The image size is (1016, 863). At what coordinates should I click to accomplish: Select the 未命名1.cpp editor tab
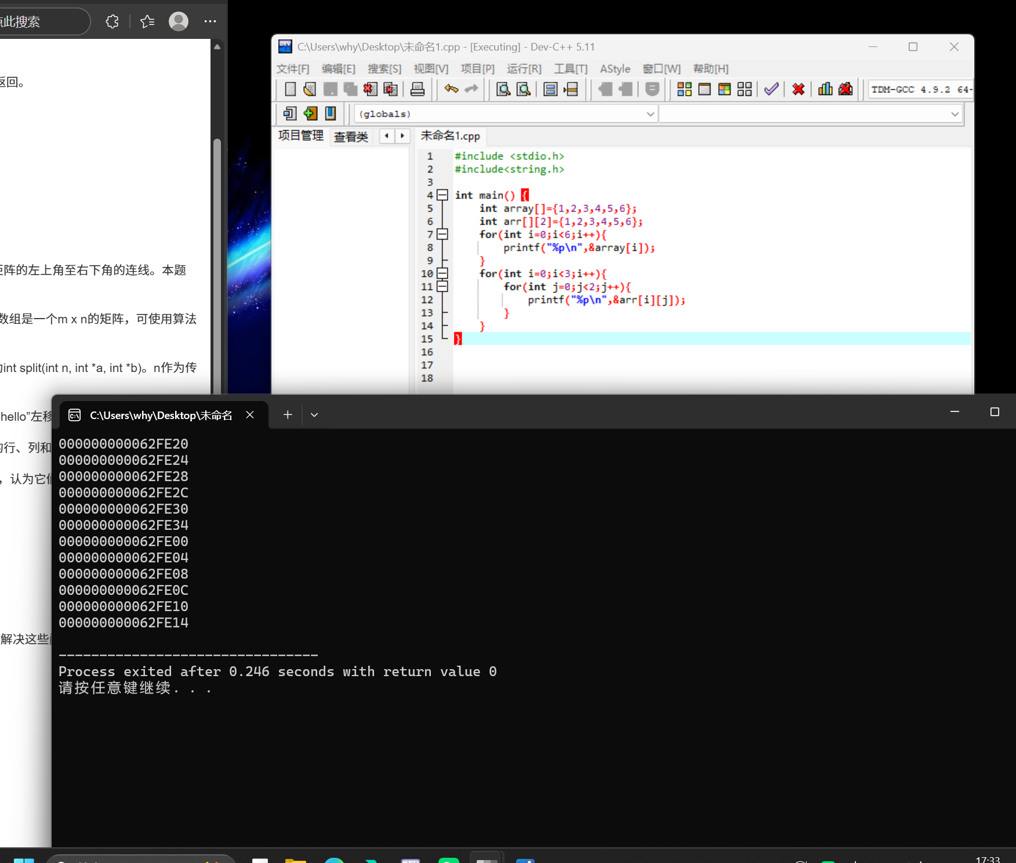click(450, 136)
